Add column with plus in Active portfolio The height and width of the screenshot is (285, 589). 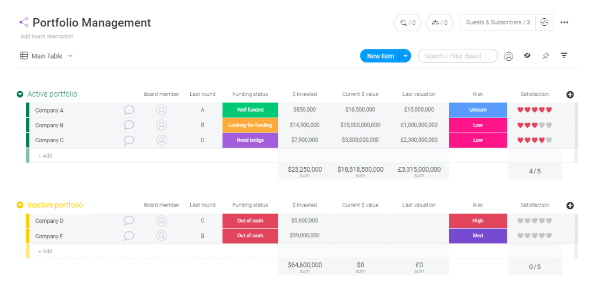click(x=570, y=94)
